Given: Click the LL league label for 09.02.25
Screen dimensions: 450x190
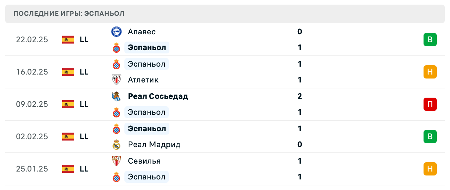Looking at the screenshot, I should tap(84, 104).
